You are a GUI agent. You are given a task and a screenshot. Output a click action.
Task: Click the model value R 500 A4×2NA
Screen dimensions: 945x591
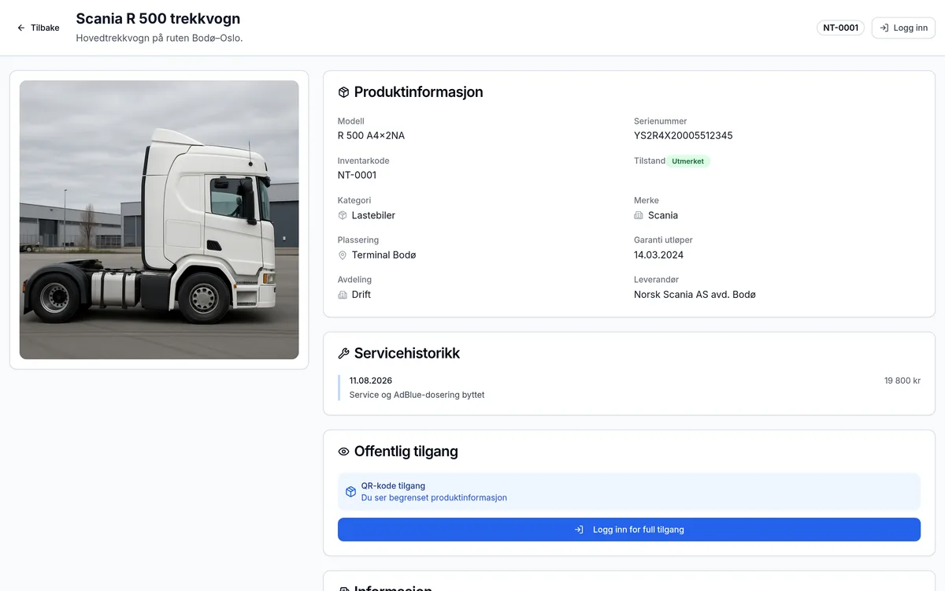pyautogui.click(x=371, y=136)
